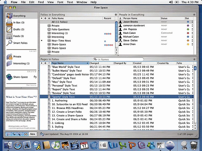Screen dimensions: 202x151
Task: Sort pages by Changed column header
Action: pyautogui.click(x=101, y=63)
